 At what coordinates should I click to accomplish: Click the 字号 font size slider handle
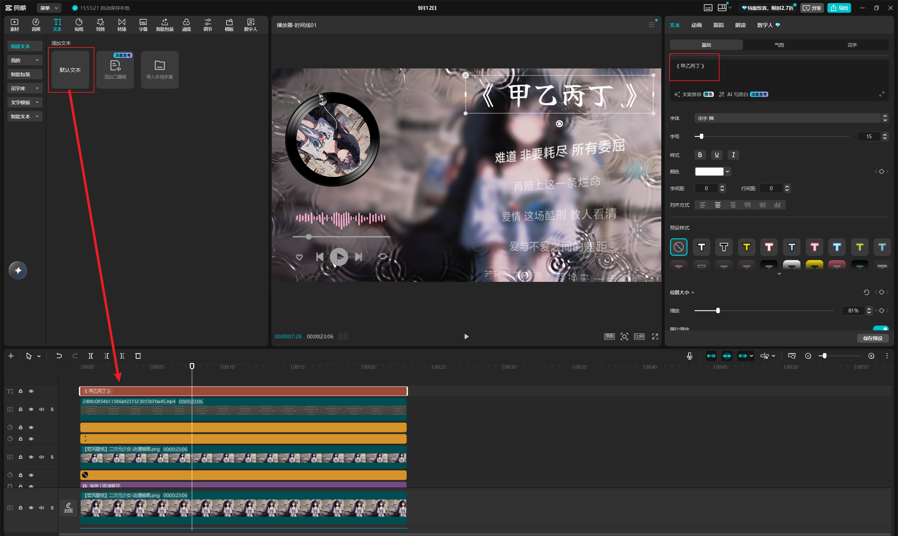tap(701, 136)
